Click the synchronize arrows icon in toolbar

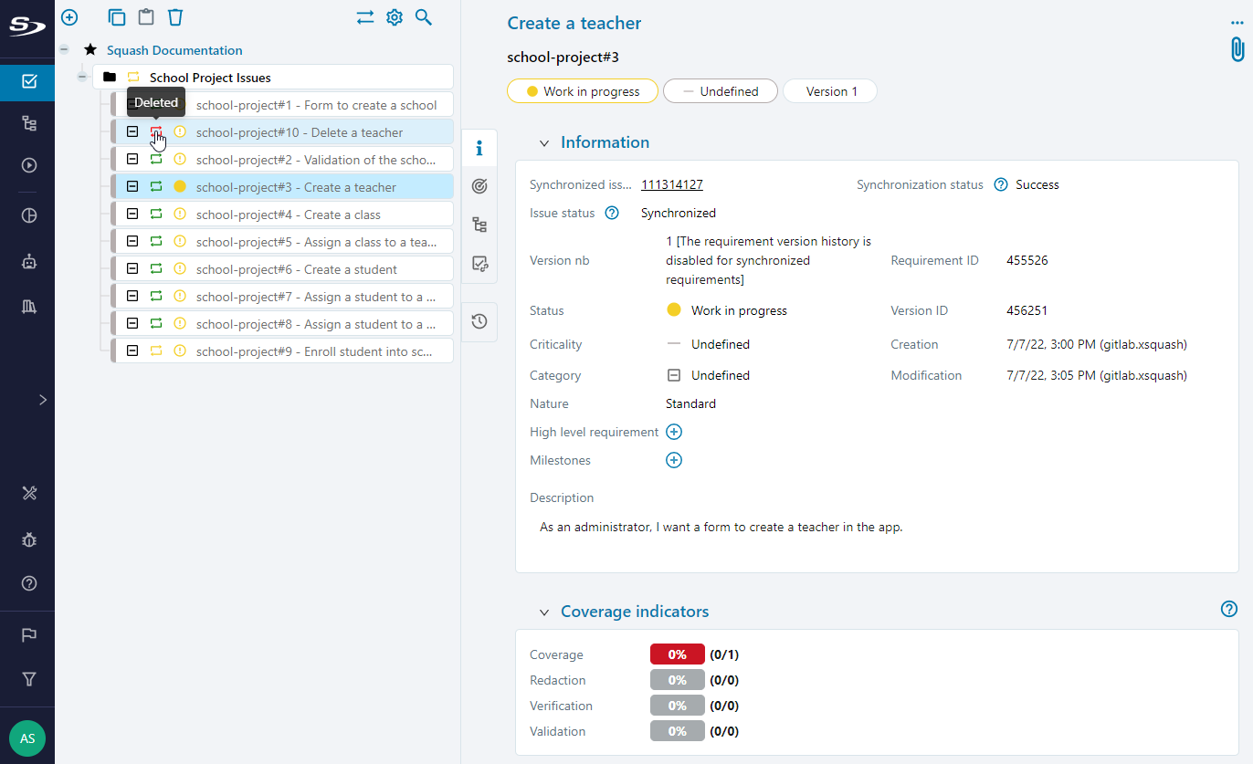coord(365,17)
